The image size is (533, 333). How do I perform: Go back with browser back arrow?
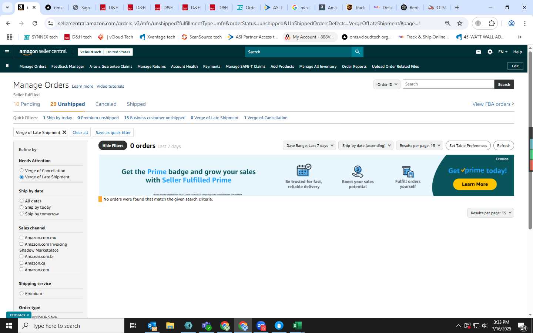click(x=8, y=23)
